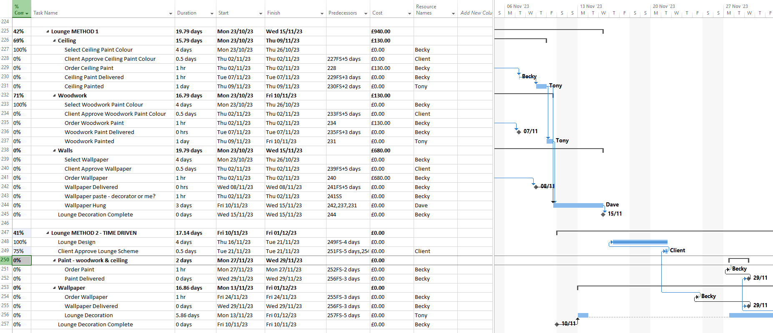Screen dimensions: 773x333
Task: Click the 13 Nov '23 timescale header
Action: (591, 6)
